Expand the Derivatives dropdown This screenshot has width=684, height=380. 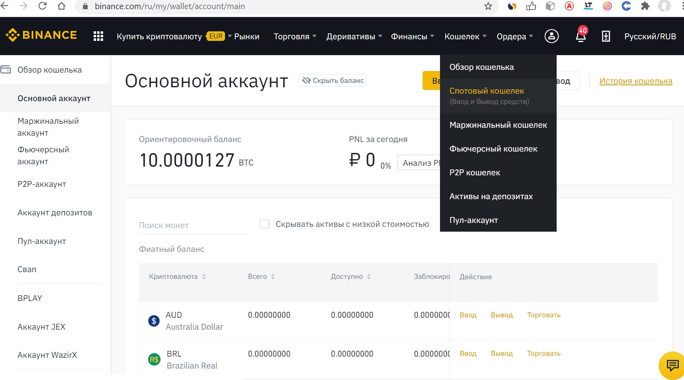click(354, 36)
